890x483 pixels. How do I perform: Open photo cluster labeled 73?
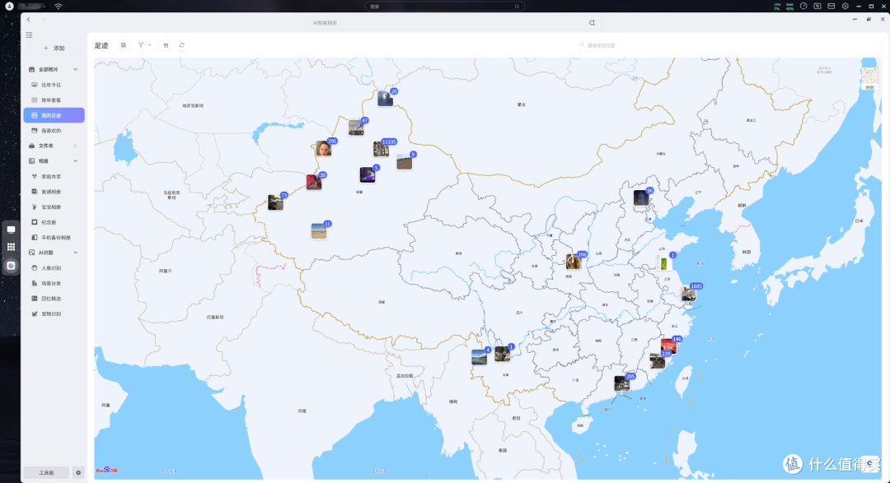click(275, 202)
